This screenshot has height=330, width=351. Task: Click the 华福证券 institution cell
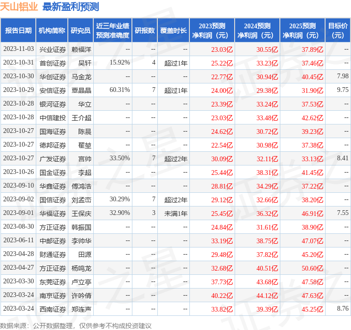tap(53, 214)
